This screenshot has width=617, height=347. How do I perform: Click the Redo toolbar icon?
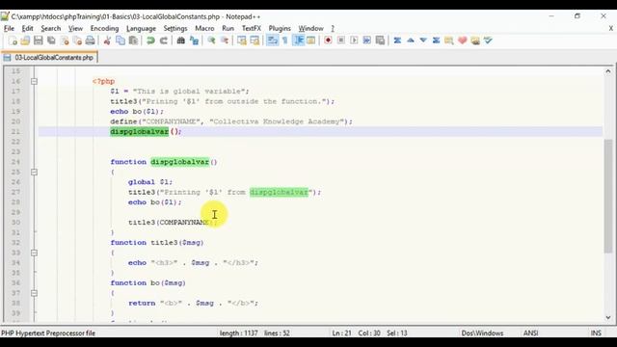tap(164, 40)
